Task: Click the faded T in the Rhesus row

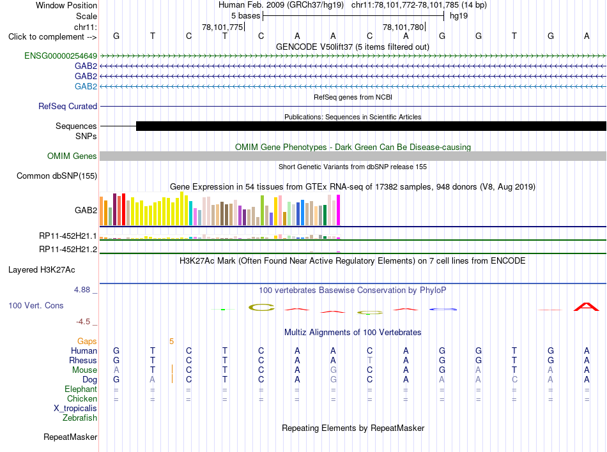Action: pyautogui.click(x=370, y=360)
